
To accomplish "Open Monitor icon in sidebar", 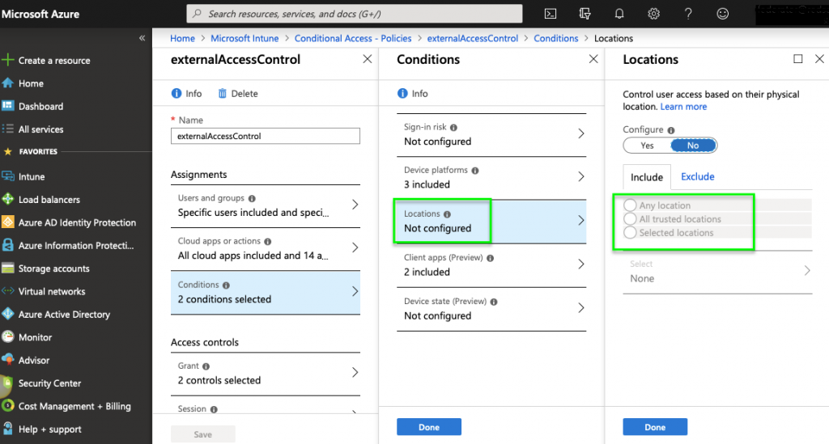I will point(8,336).
